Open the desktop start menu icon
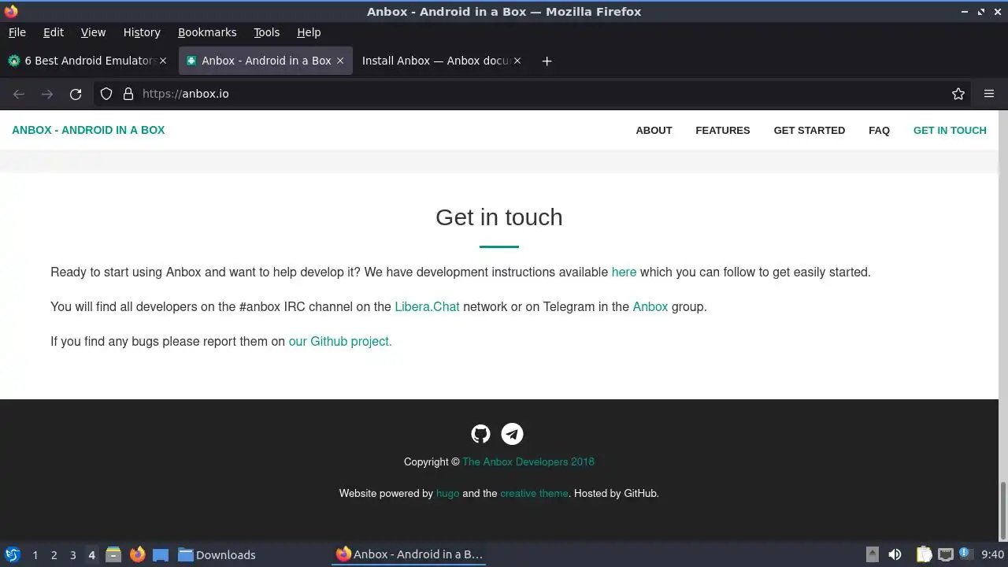 tap(13, 554)
